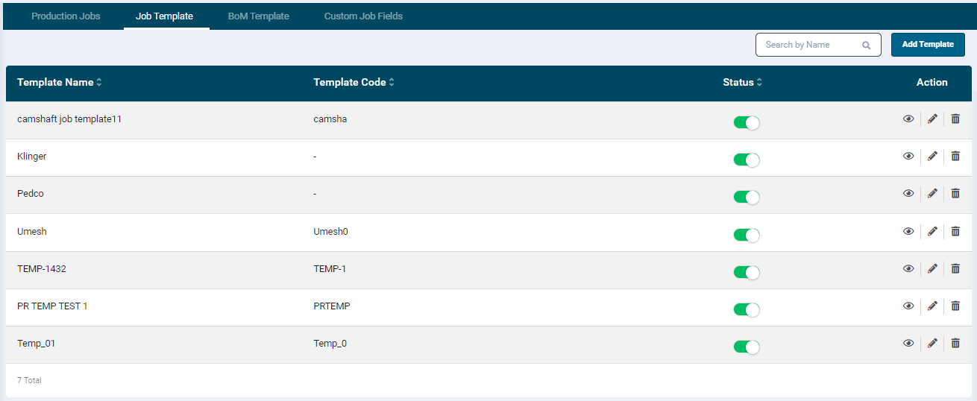
Task: Delete the PR TEMP TEST 1 template
Action: click(955, 306)
